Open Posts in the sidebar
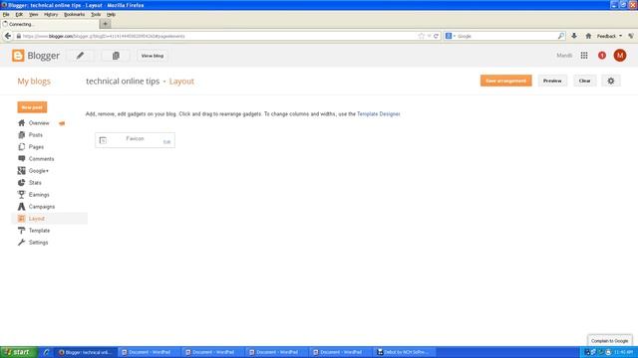The height and width of the screenshot is (358, 638). tap(36, 135)
